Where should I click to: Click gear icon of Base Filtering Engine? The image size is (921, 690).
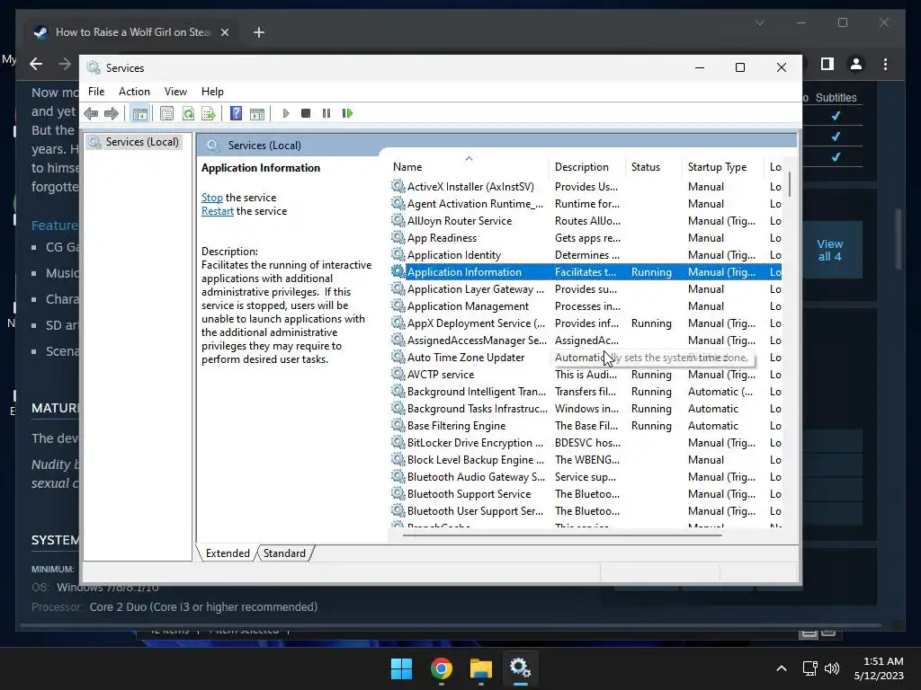tap(398, 425)
